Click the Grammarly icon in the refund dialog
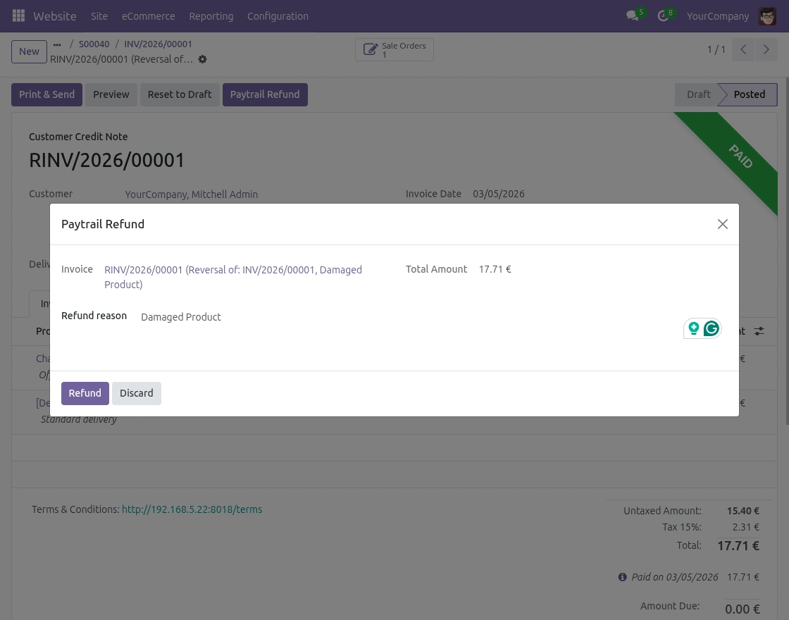Screen dimensions: 789x620 point(711,328)
